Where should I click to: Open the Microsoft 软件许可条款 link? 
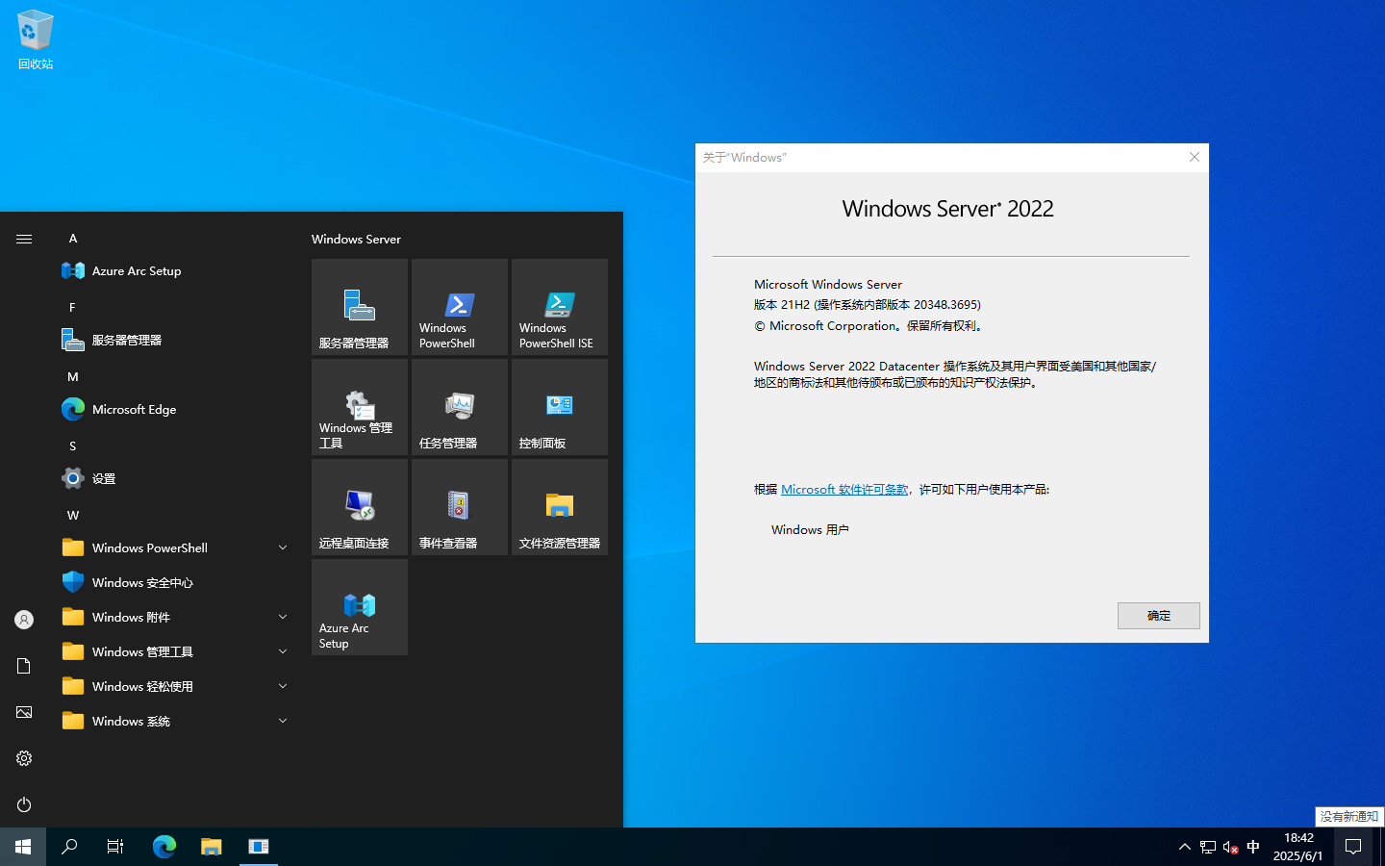pyautogui.click(x=844, y=489)
